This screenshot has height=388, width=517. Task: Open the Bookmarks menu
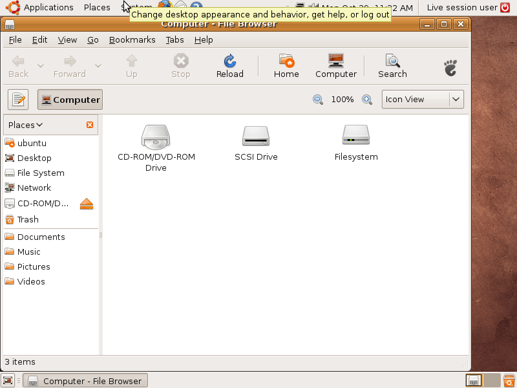pyautogui.click(x=132, y=40)
